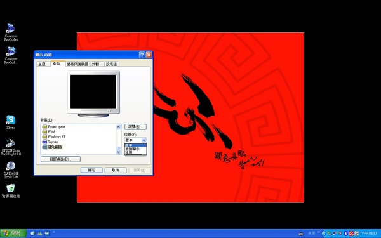
Task: Select 'Zapotec' in background list
Action: [50, 142]
